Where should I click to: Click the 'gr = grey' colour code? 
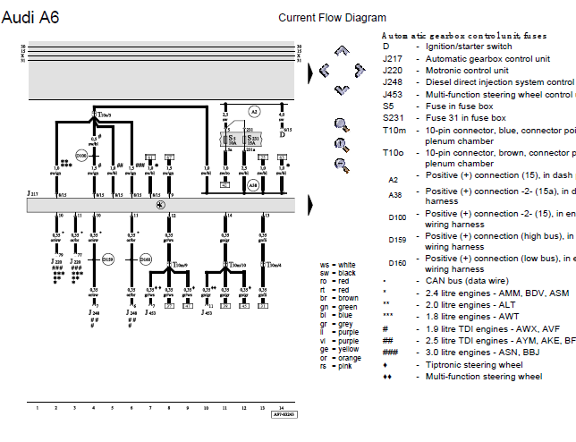click(336, 324)
